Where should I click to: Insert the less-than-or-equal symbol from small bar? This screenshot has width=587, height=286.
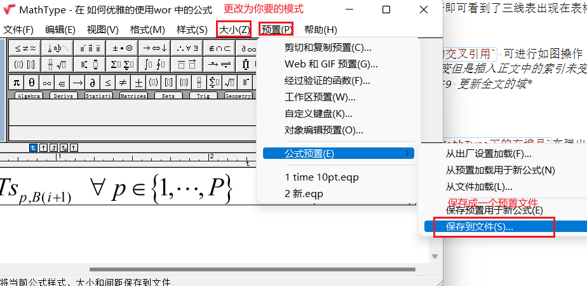pyautogui.click(x=108, y=83)
